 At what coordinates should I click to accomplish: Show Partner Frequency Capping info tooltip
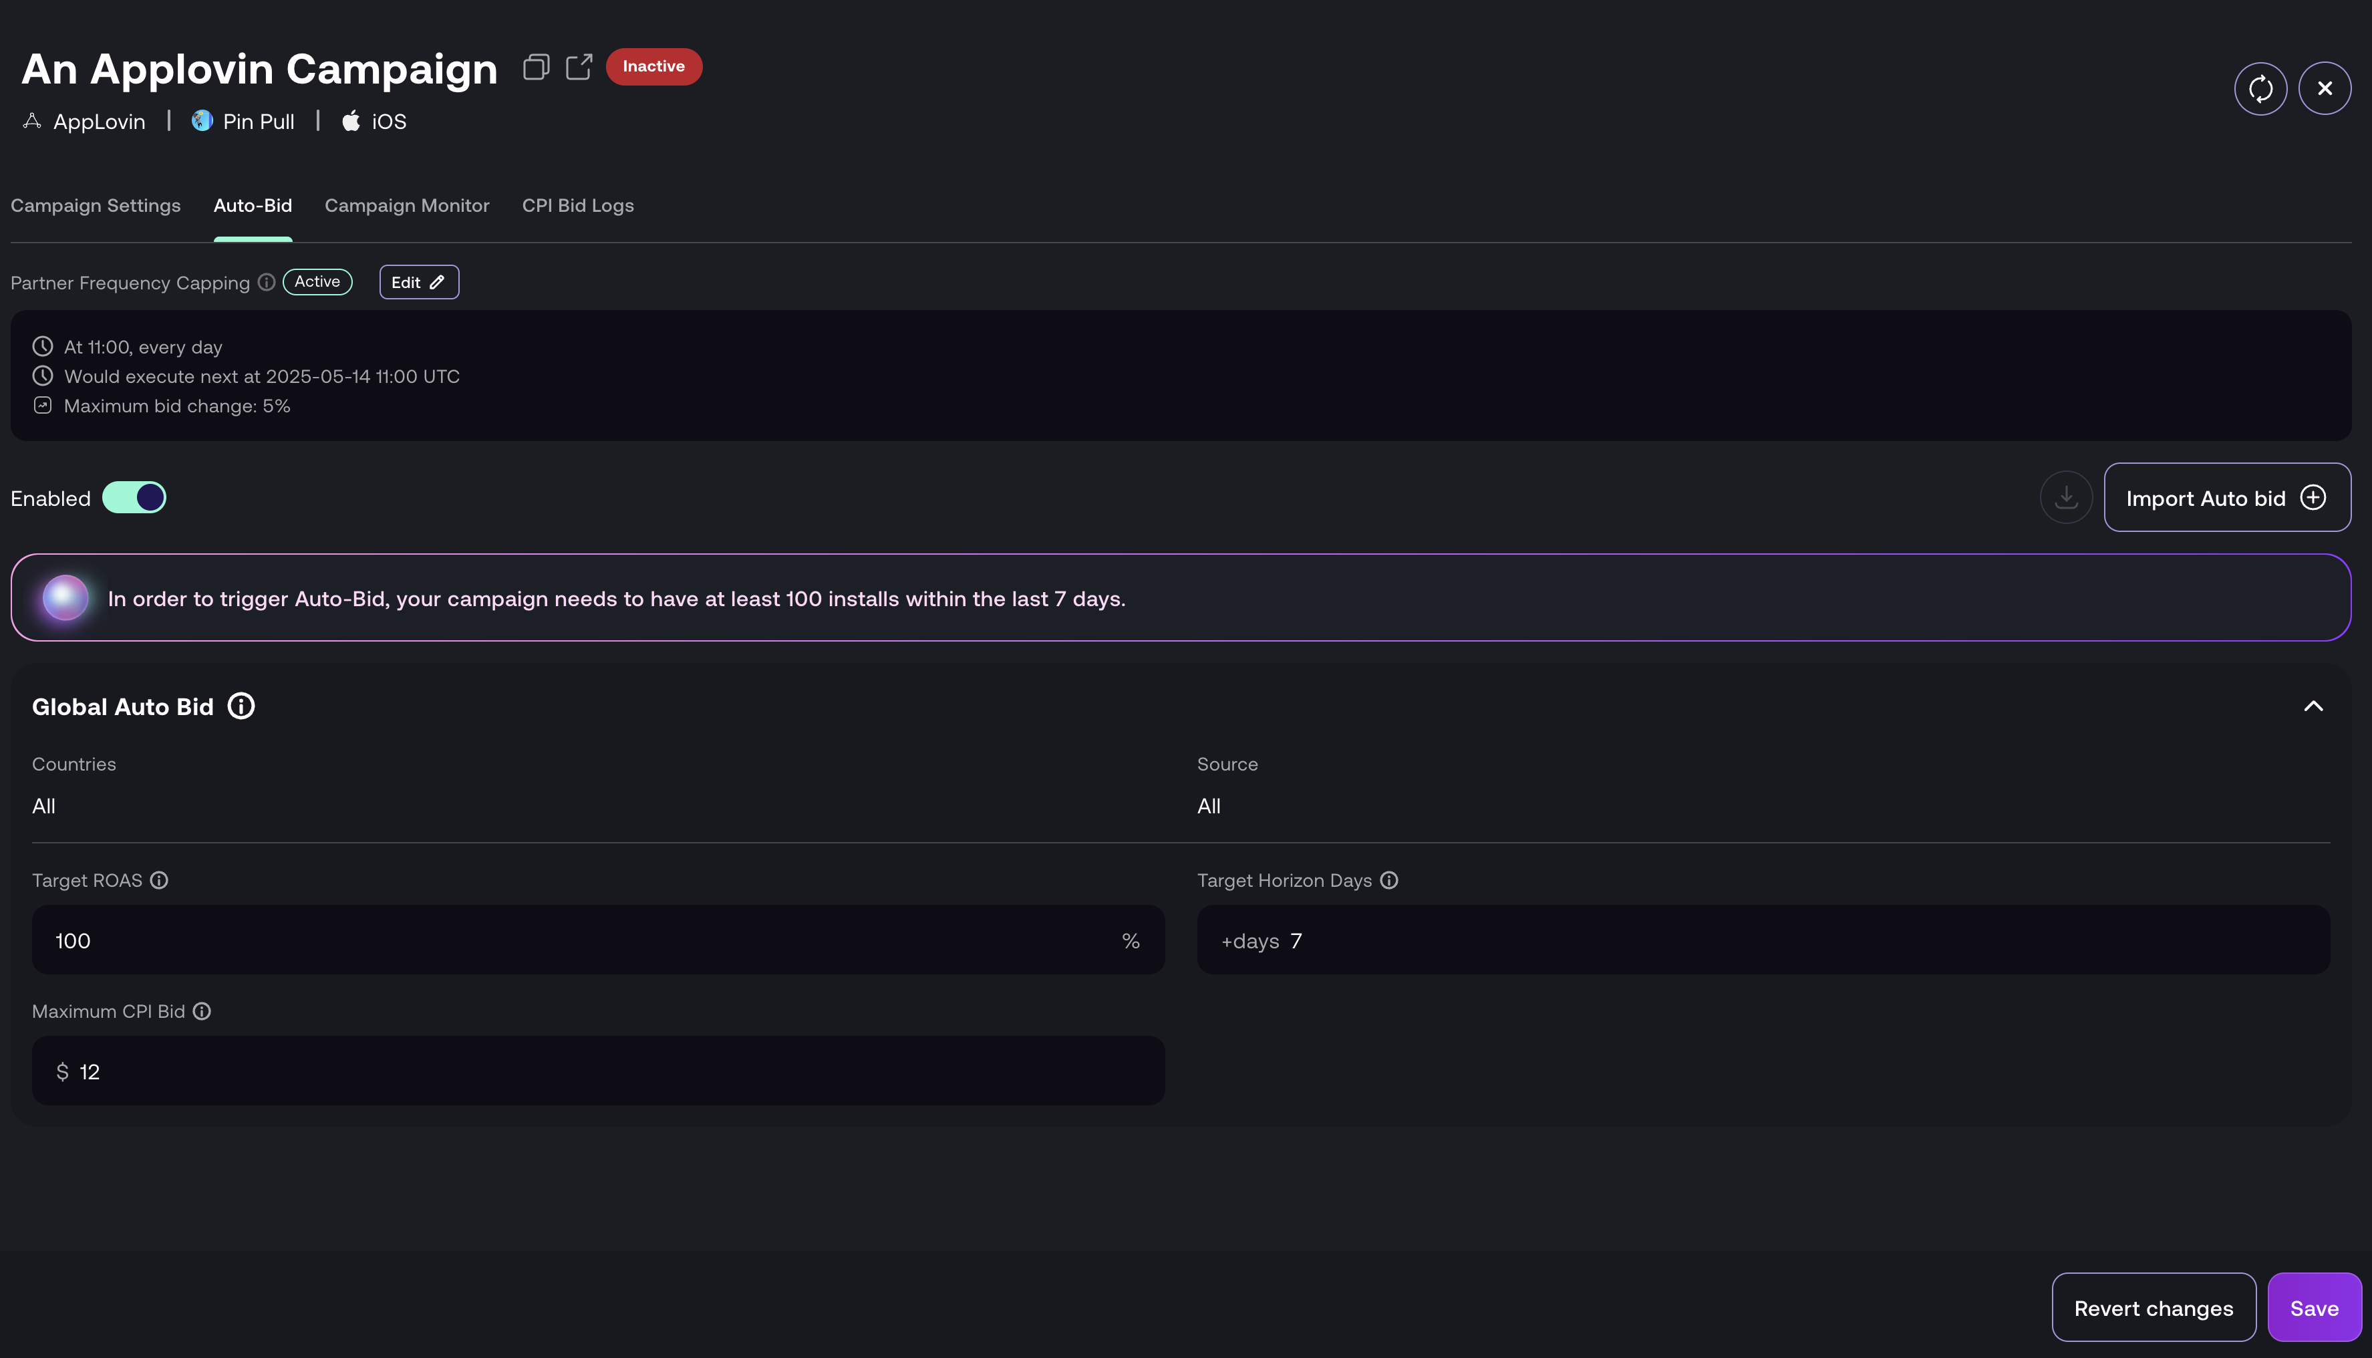pos(267,281)
